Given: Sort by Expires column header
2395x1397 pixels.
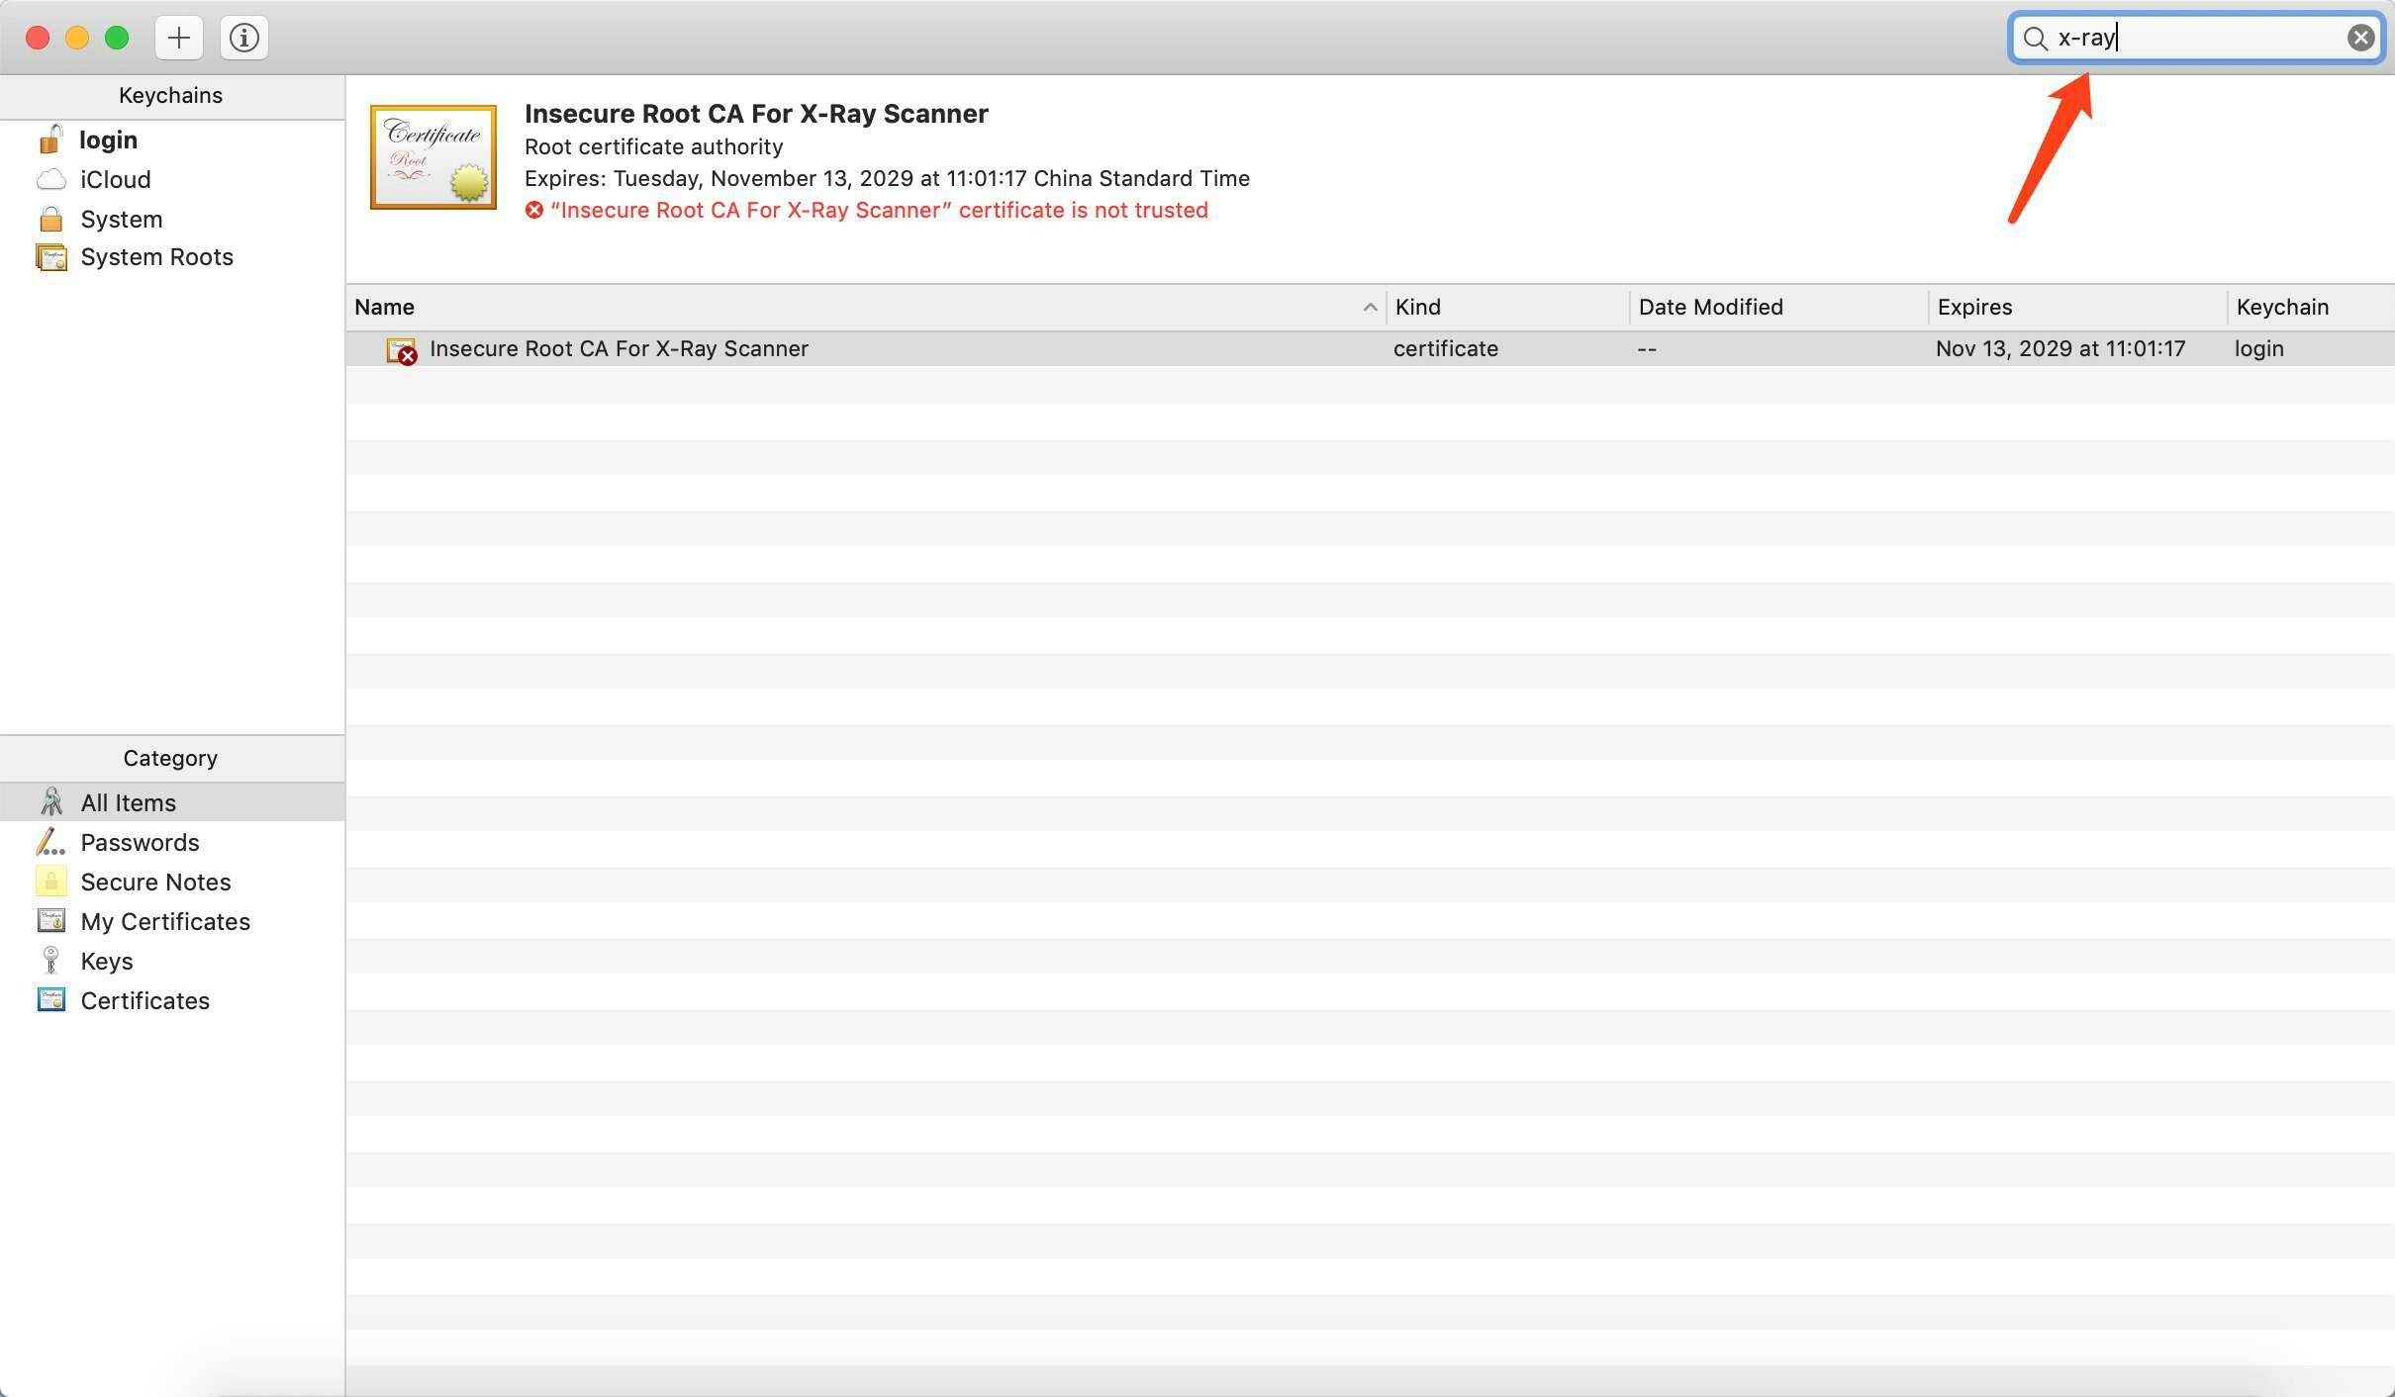Looking at the screenshot, I should point(1973,307).
